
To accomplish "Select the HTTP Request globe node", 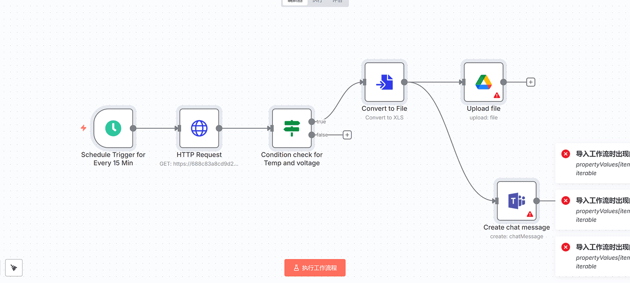I will click(199, 128).
